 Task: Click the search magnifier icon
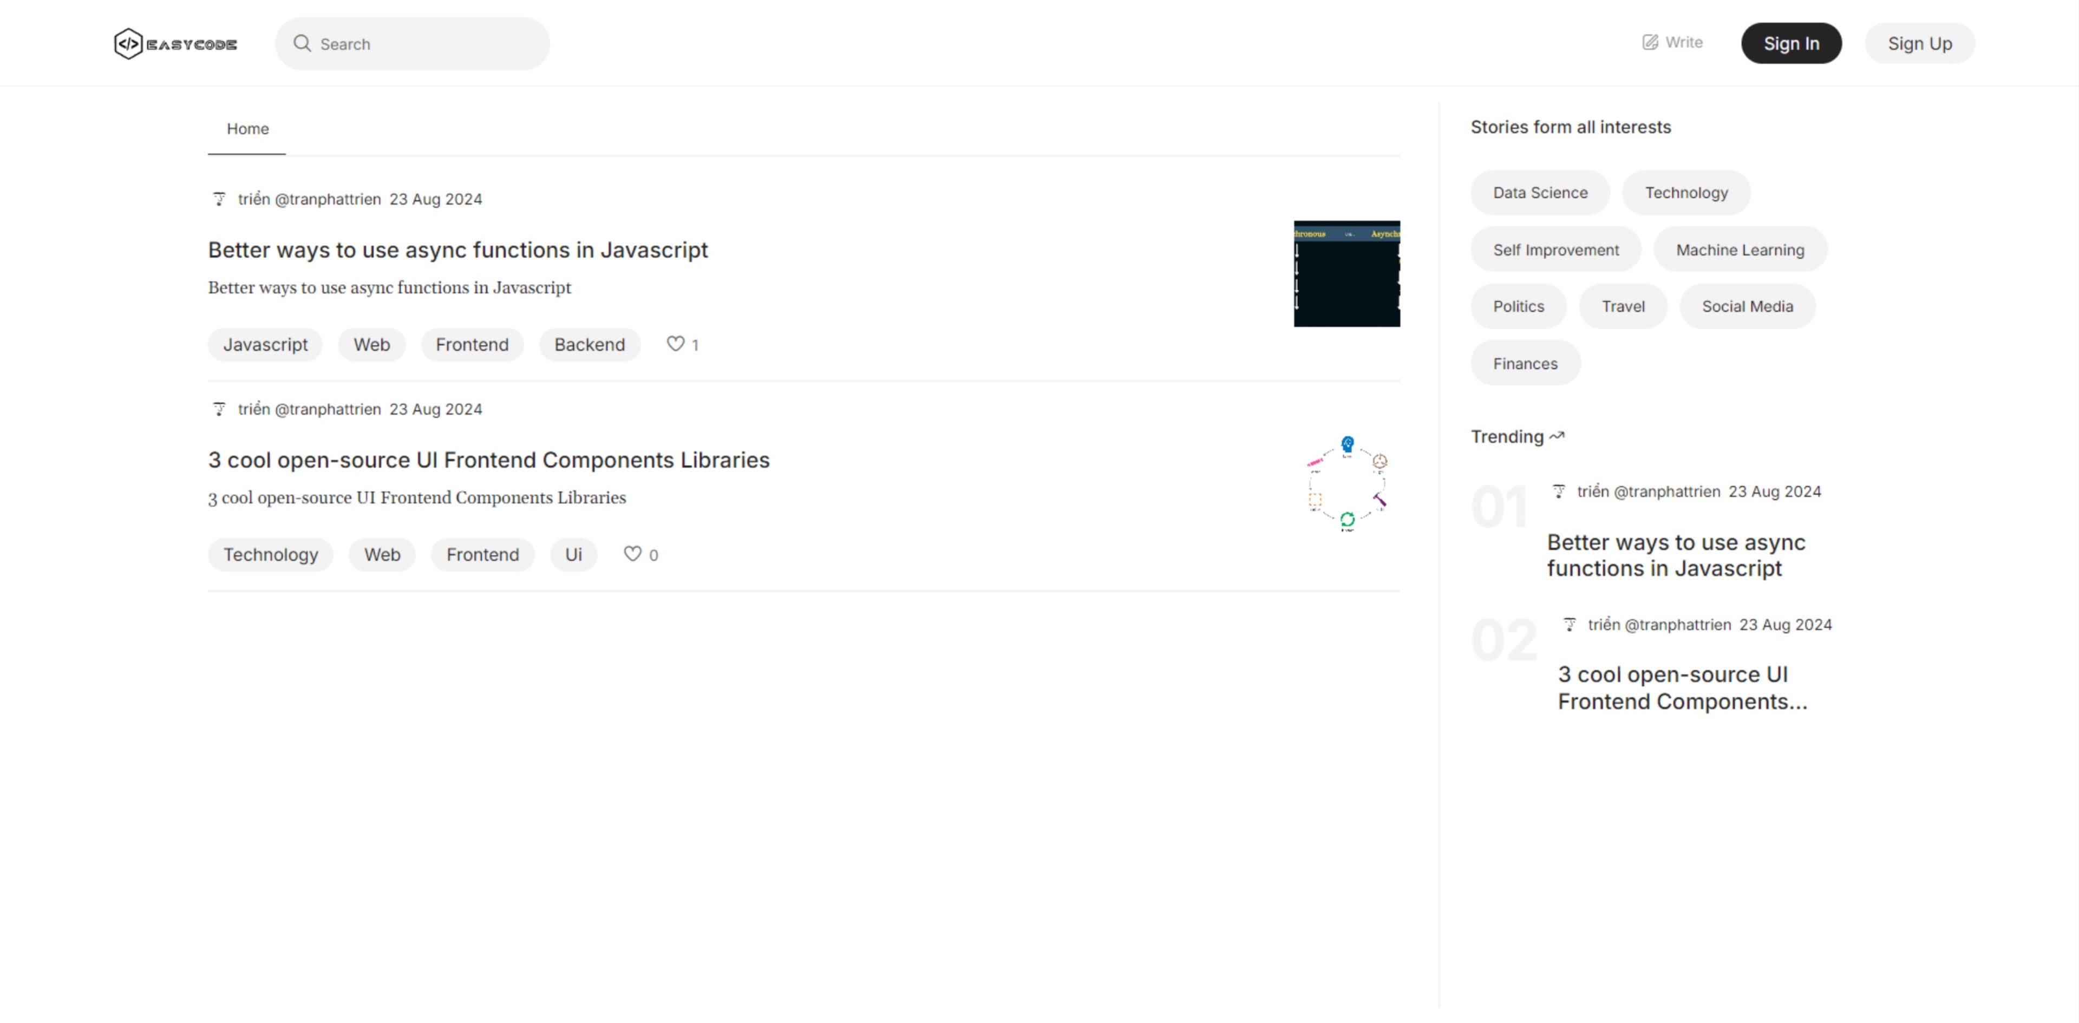[302, 43]
